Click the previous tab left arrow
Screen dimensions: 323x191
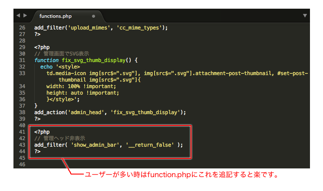18,16
